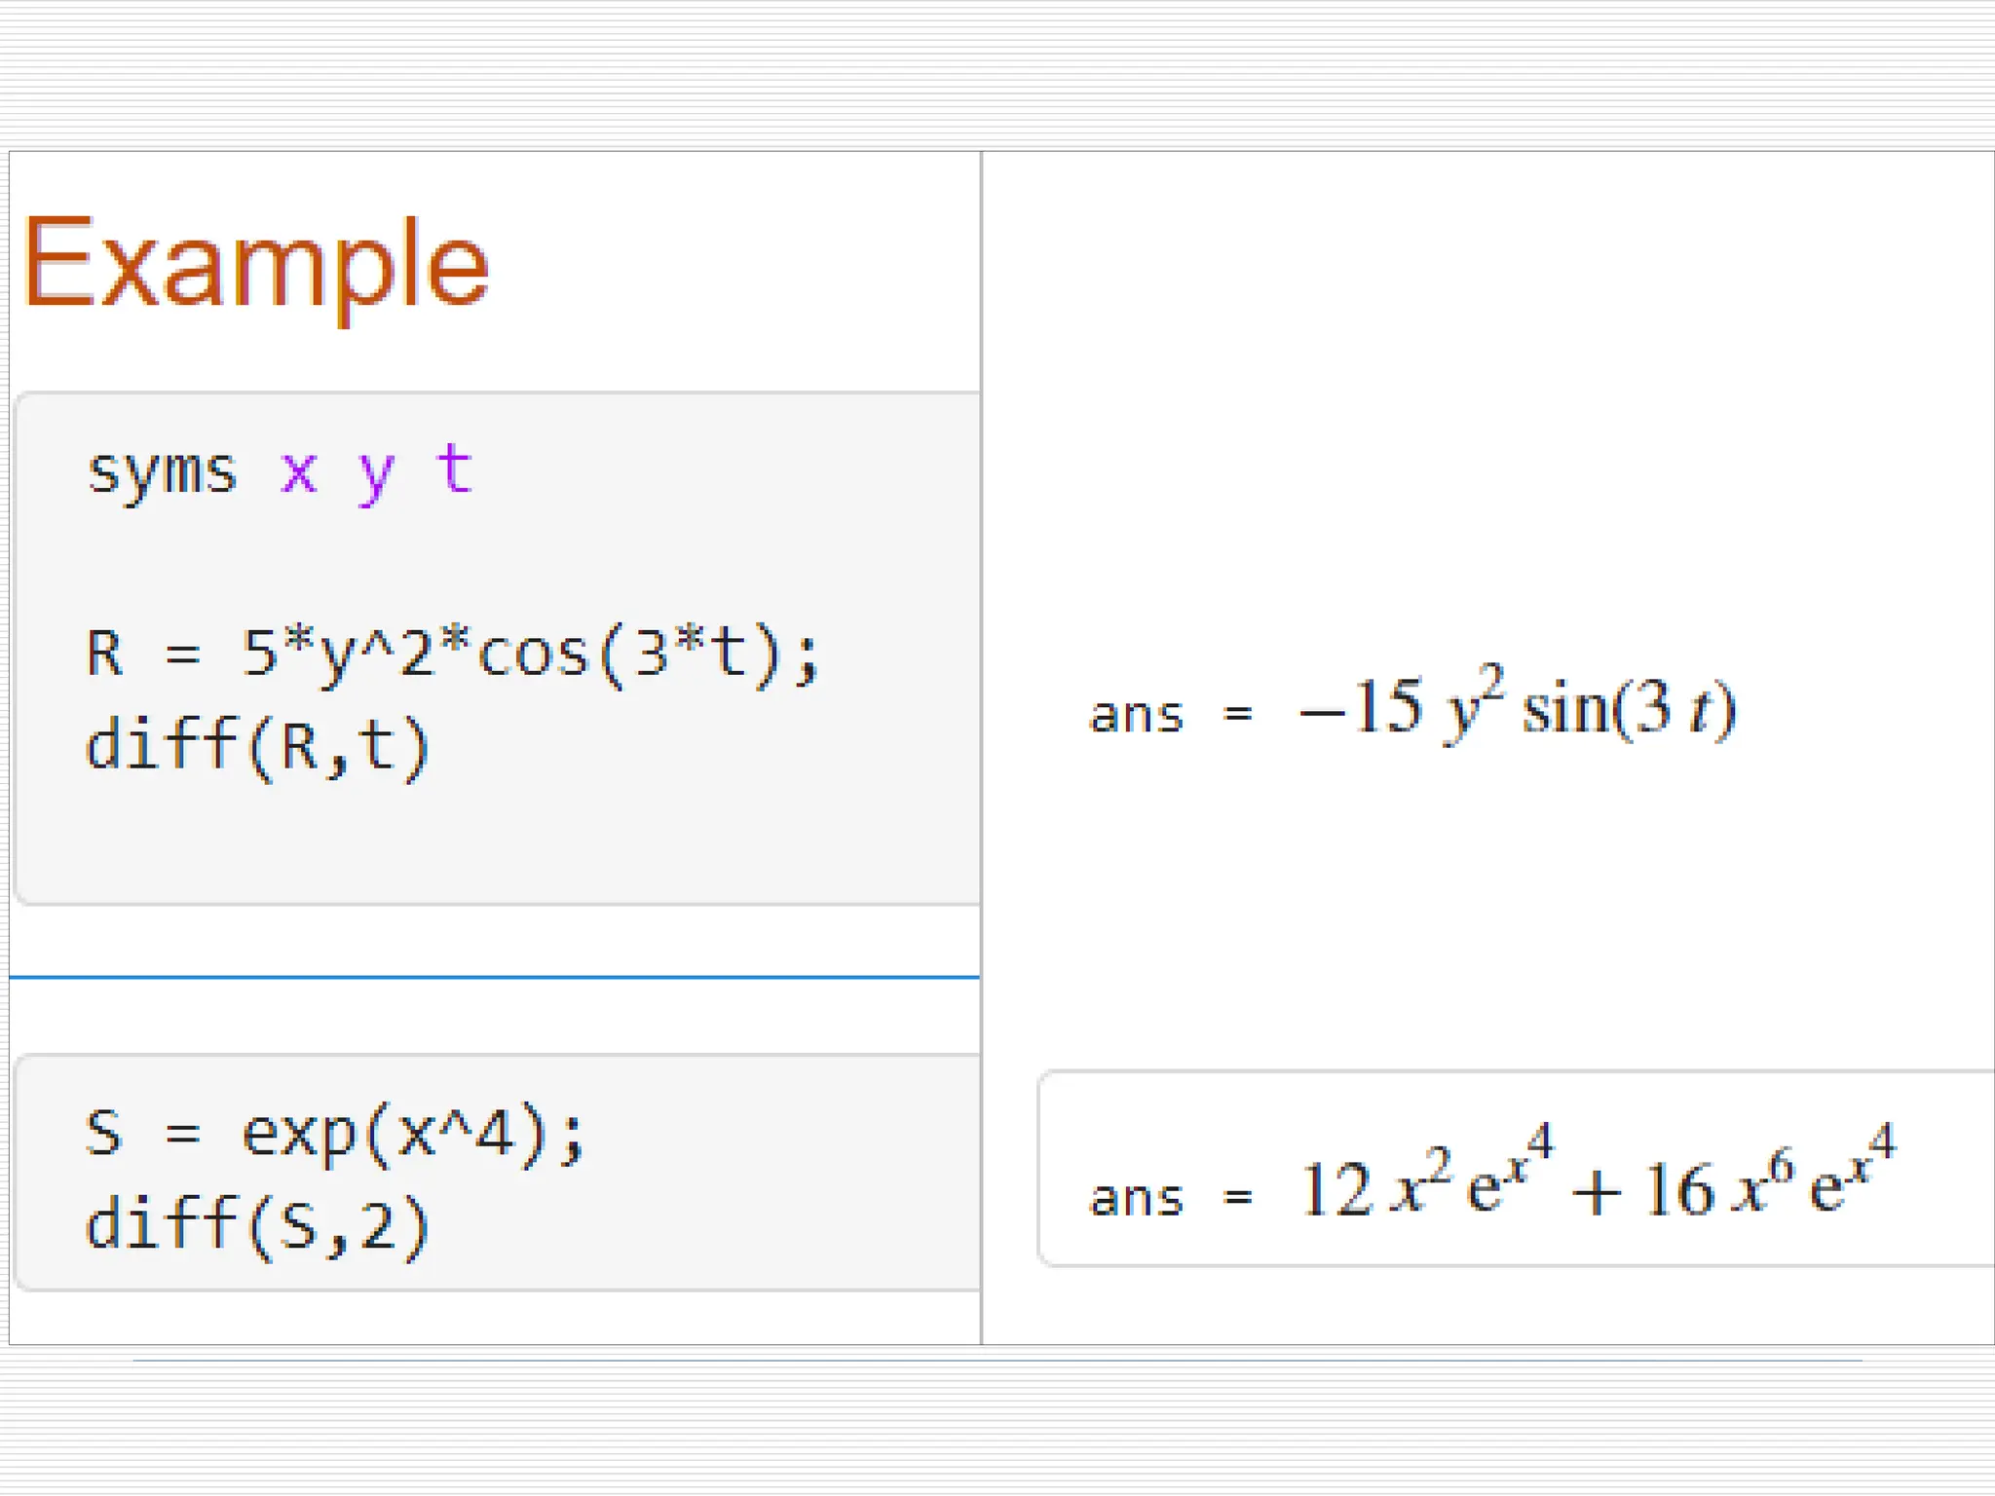
Task: Click the plus sign in second output
Action: coord(1598,1192)
